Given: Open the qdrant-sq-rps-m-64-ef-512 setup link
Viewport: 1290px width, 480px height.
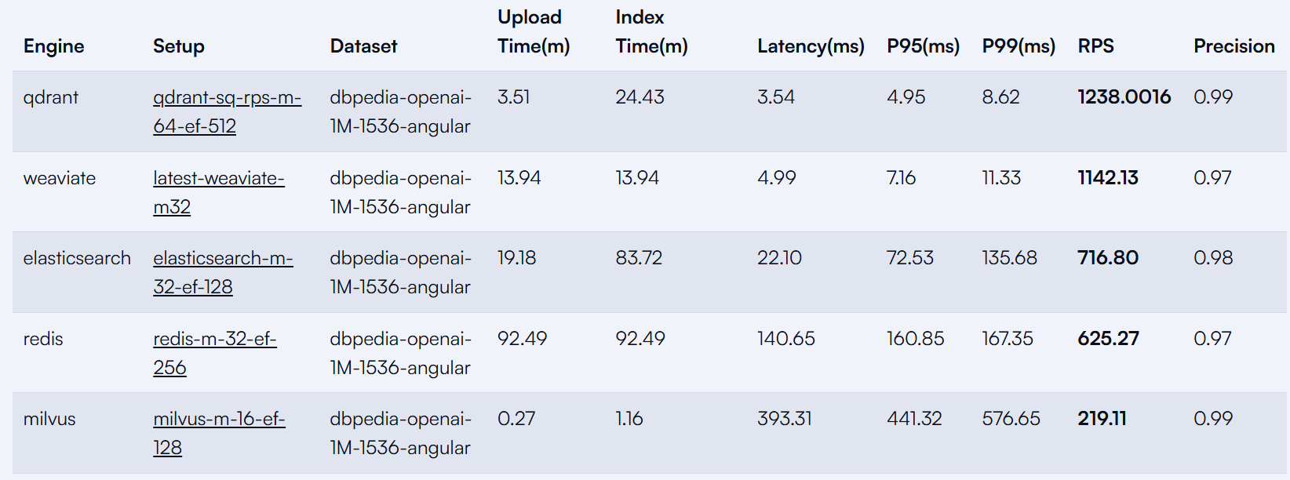Looking at the screenshot, I should [227, 111].
